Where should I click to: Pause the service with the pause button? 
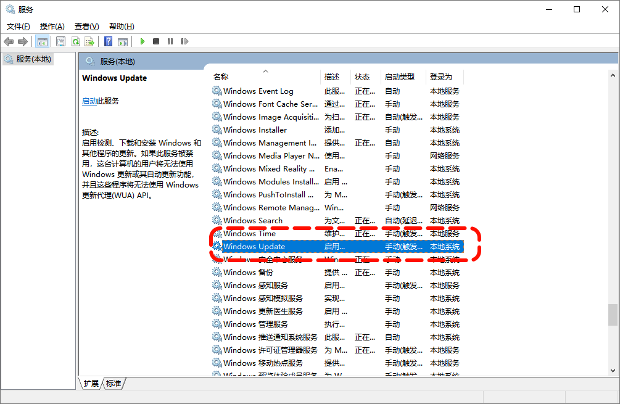click(170, 41)
